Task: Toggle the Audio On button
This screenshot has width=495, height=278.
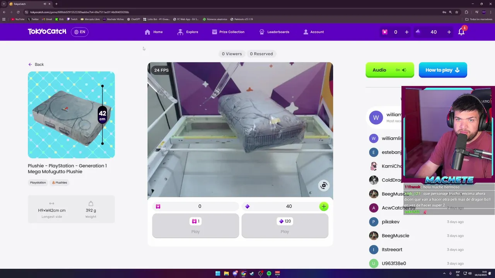Action: (x=390, y=70)
